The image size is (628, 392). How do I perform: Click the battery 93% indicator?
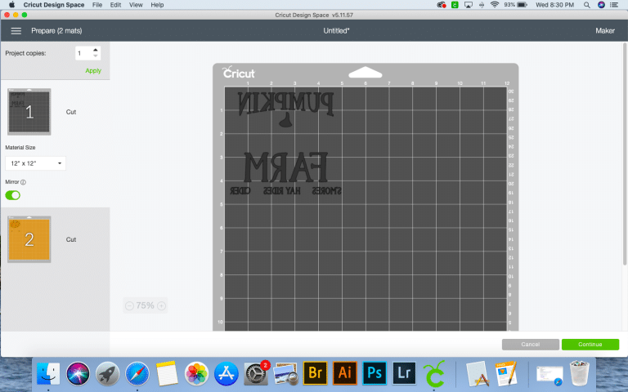click(516, 5)
